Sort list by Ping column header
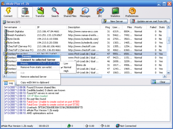The height and width of the screenshot is (129, 173). tap(106, 27)
